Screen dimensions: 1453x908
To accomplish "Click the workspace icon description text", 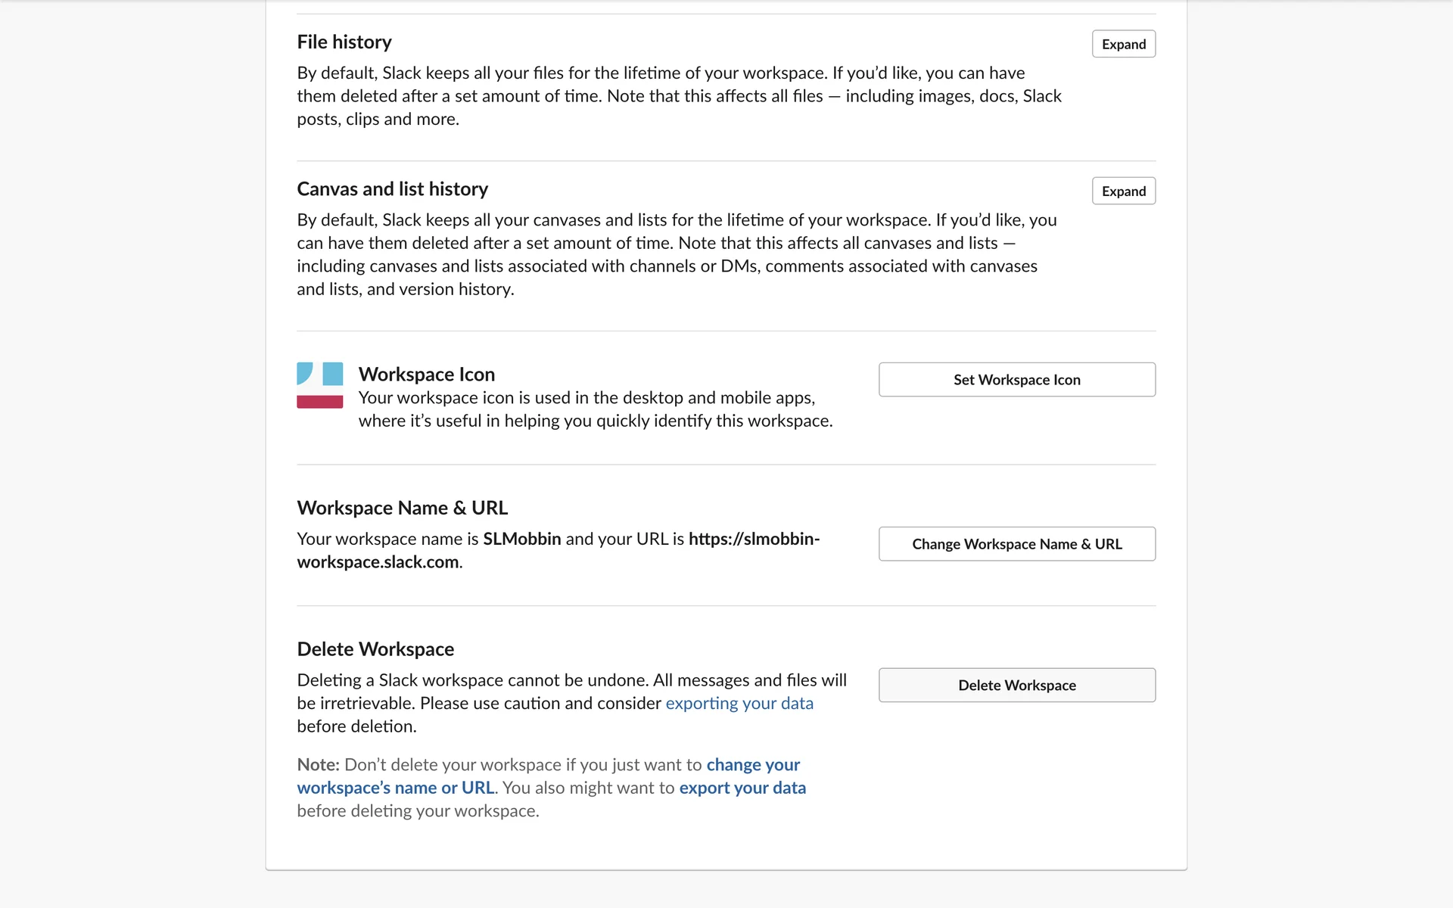I will pos(595,409).
